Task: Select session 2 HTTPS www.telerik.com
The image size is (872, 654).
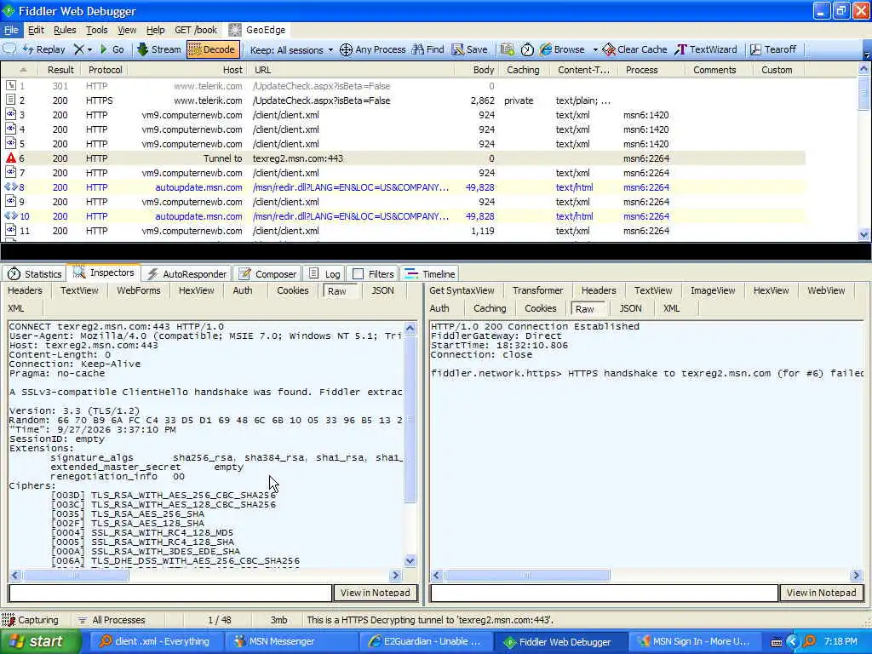Action: (x=403, y=100)
